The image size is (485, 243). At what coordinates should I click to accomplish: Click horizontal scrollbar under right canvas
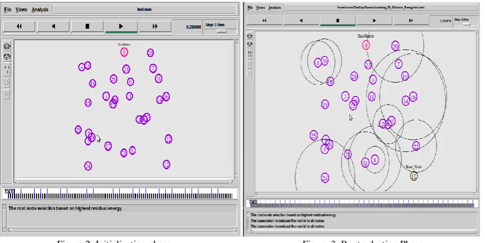[364, 194]
